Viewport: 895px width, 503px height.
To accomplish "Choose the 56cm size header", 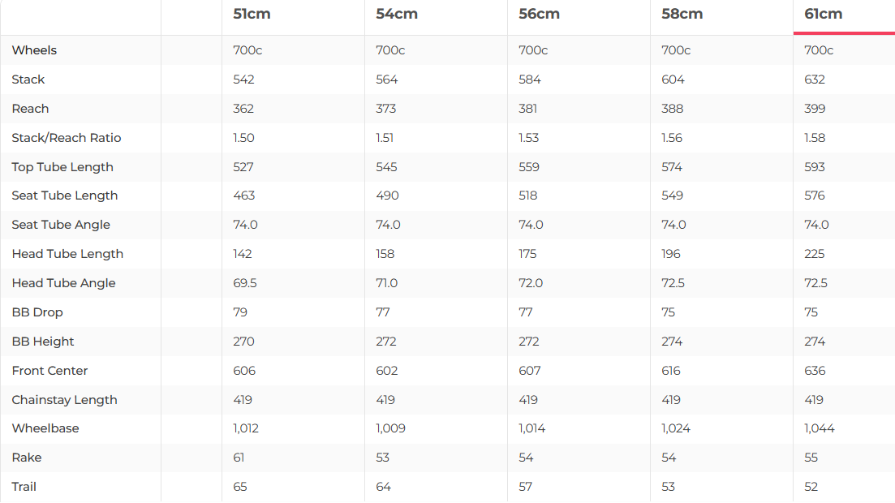I will [539, 15].
